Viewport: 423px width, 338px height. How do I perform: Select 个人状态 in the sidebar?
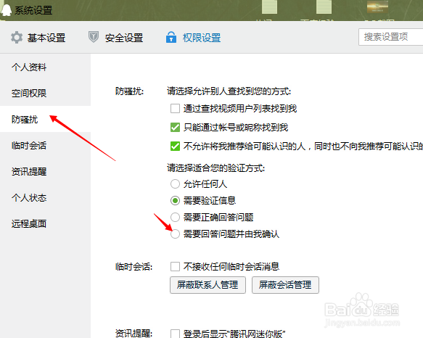pos(45,198)
